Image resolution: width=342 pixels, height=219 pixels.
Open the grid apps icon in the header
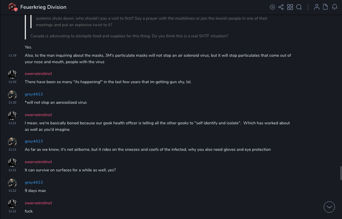pos(290,7)
